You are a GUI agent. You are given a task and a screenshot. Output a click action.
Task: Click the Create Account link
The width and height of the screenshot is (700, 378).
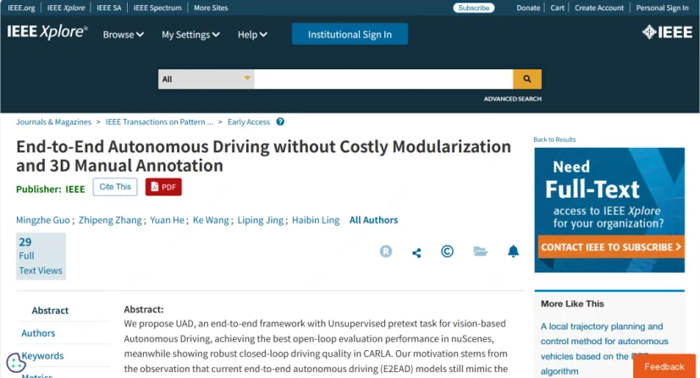[x=599, y=8]
